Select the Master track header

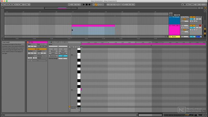(174, 37)
